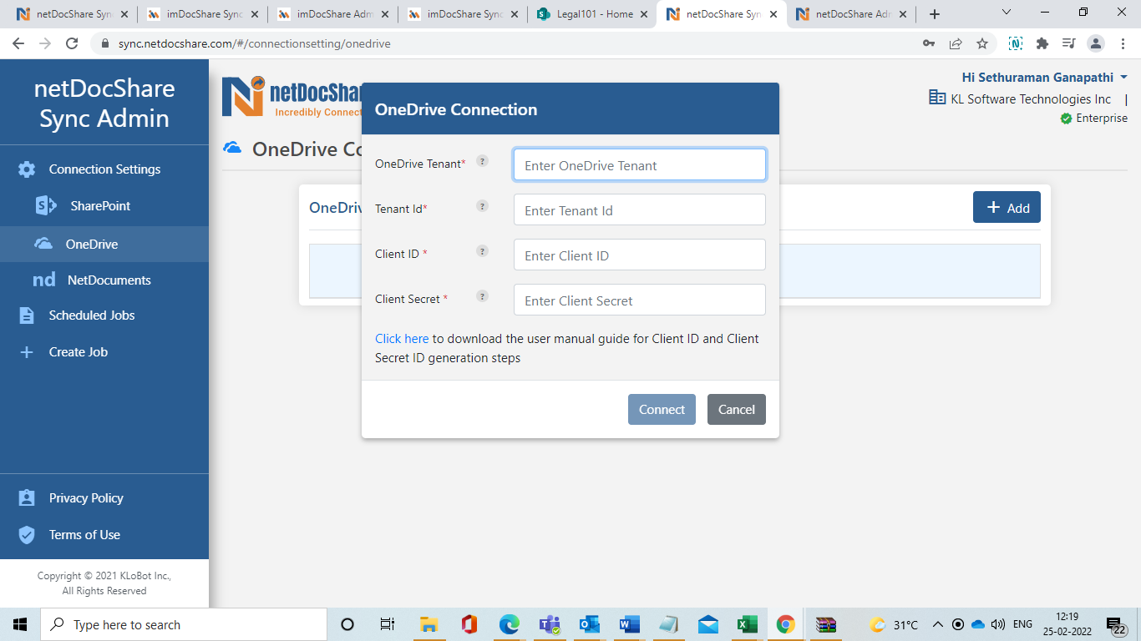Viewport: 1141px width, 641px height.
Task: Open Excel from taskbar
Action: [747, 624]
